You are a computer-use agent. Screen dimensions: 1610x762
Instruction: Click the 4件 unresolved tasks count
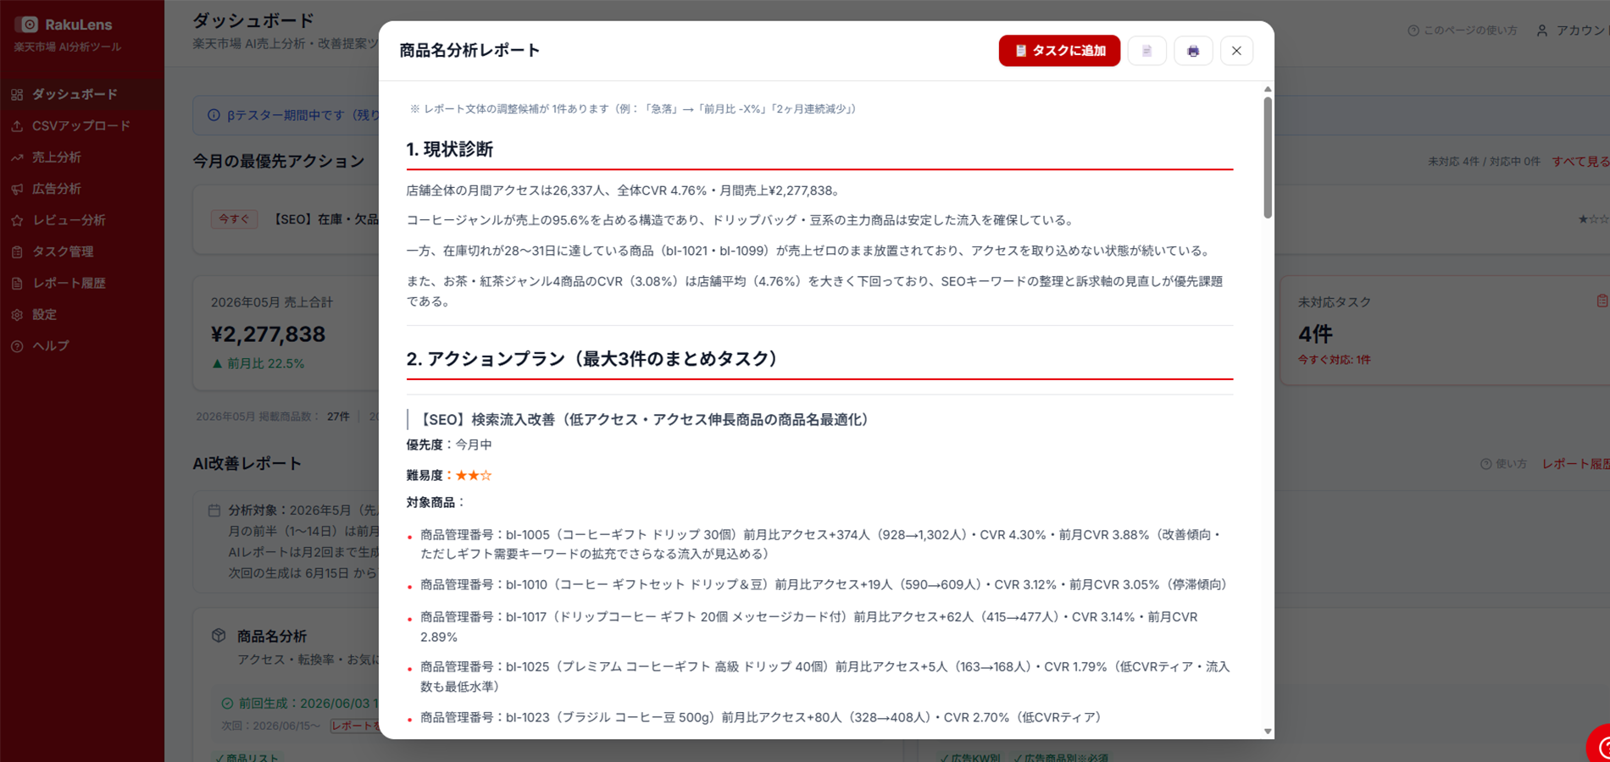pyautogui.click(x=1315, y=334)
